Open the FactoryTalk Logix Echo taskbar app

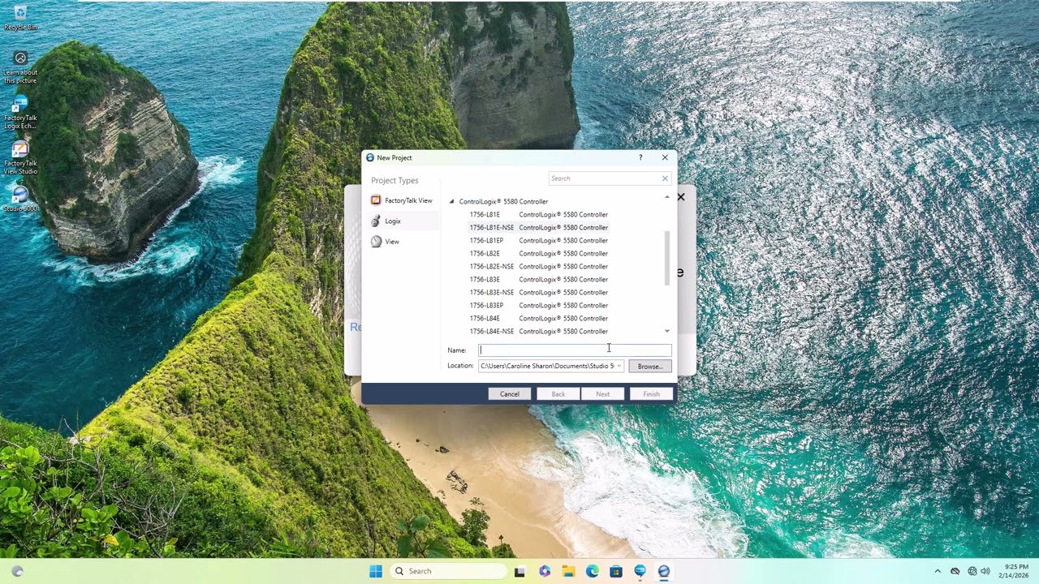[x=640, y=571]
